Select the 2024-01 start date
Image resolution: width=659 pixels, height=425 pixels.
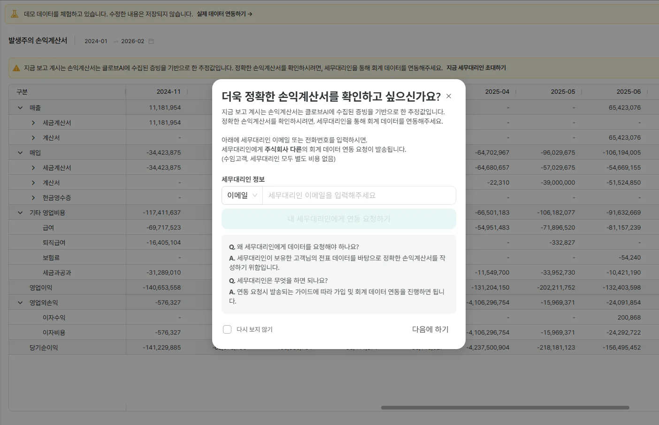coord(96,41)
